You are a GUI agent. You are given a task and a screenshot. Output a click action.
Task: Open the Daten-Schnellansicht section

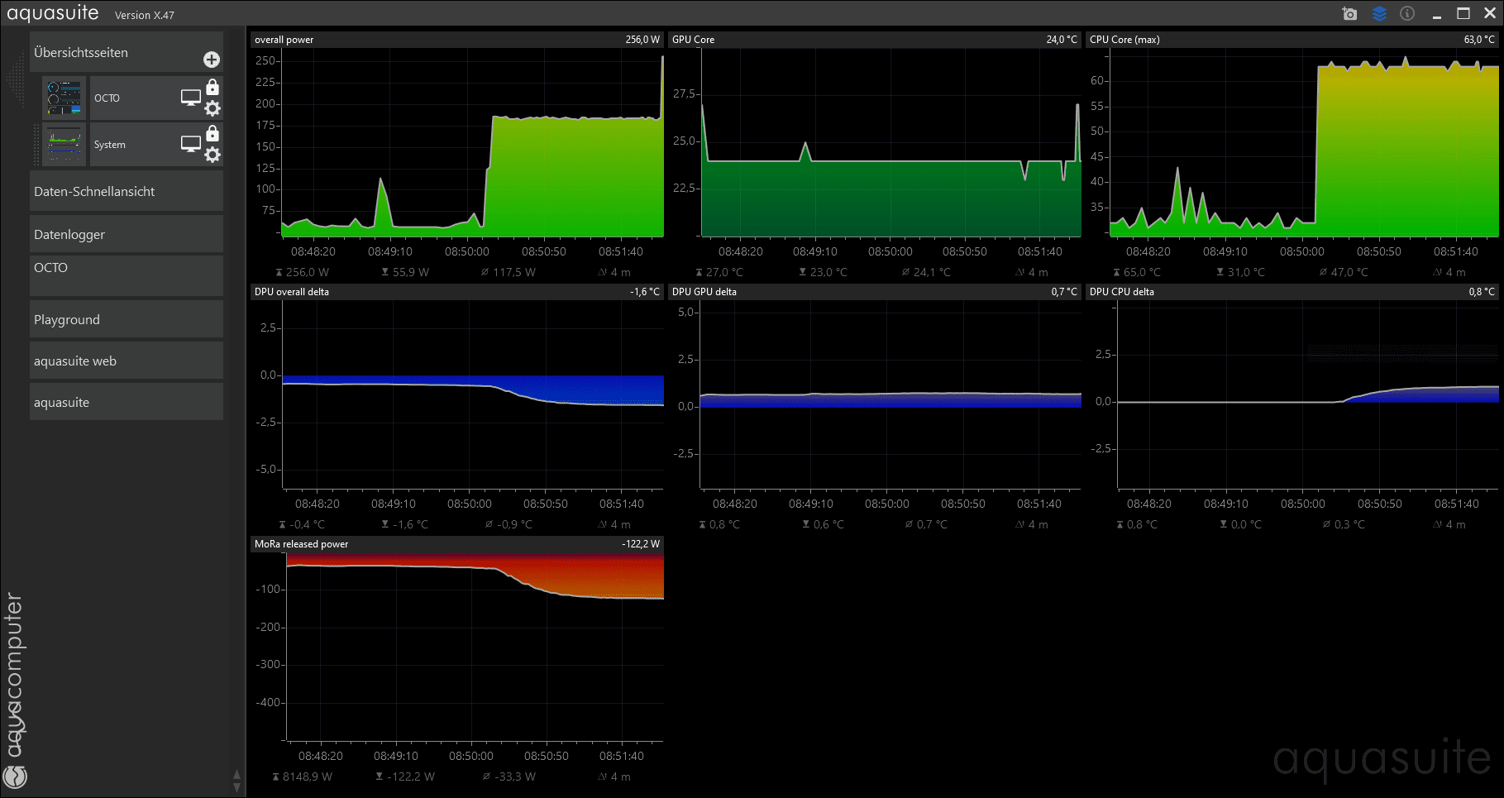127,191
